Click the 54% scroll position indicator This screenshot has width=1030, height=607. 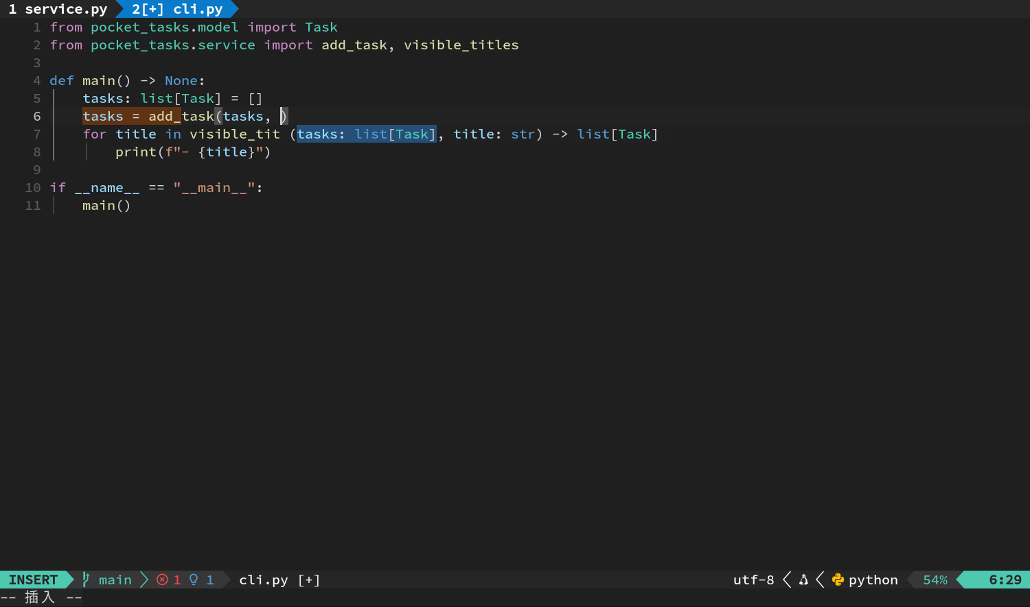935,580
